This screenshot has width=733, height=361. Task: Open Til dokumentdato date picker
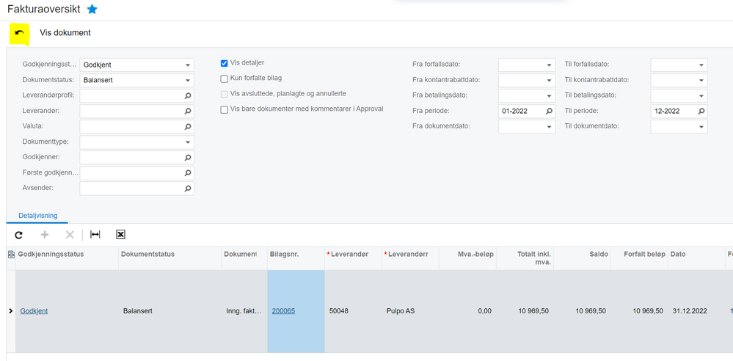pos(701,127)
